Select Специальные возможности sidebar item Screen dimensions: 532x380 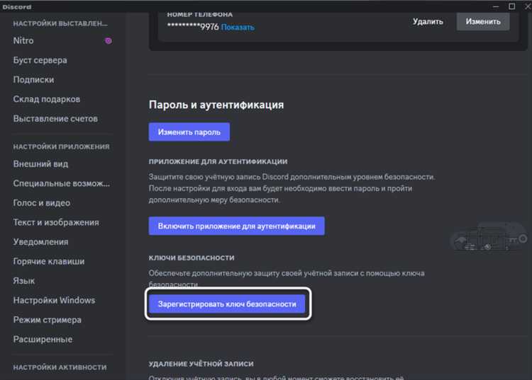pyautogui.click(x=62, y=183)
